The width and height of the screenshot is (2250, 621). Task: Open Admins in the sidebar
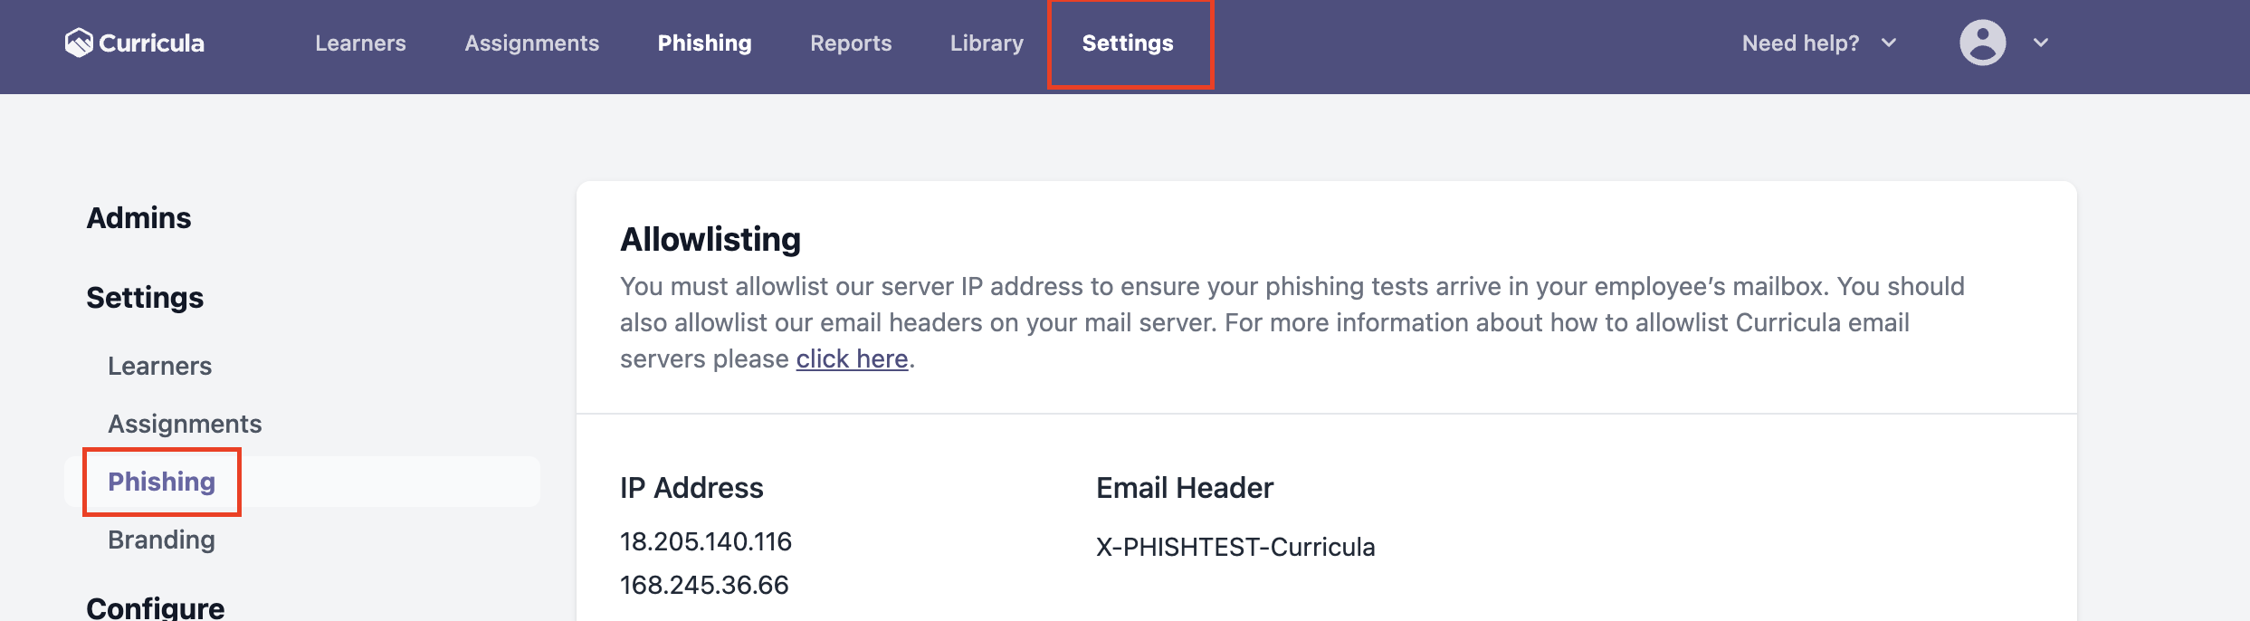pos(138,218)
